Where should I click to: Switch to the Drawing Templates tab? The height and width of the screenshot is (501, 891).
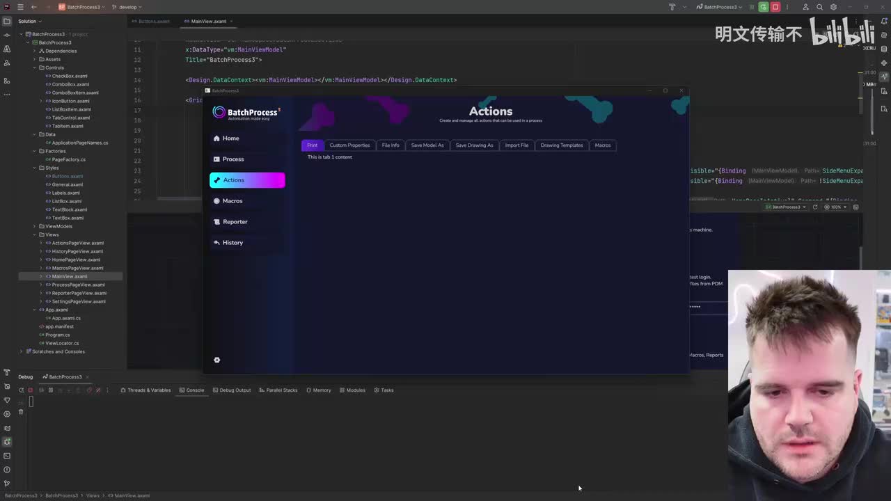pos(562,145)
